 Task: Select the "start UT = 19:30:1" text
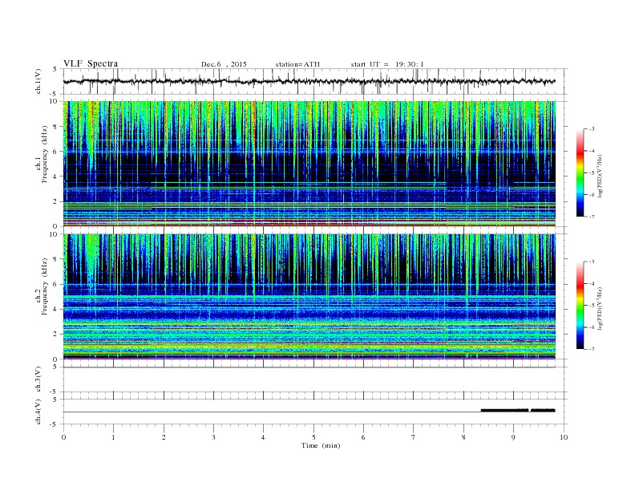tap(387, 64)
